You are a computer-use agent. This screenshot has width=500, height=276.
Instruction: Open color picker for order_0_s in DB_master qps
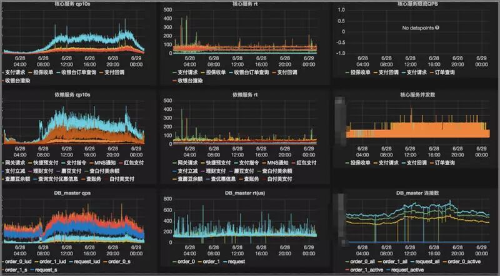[x=104, y=262]
